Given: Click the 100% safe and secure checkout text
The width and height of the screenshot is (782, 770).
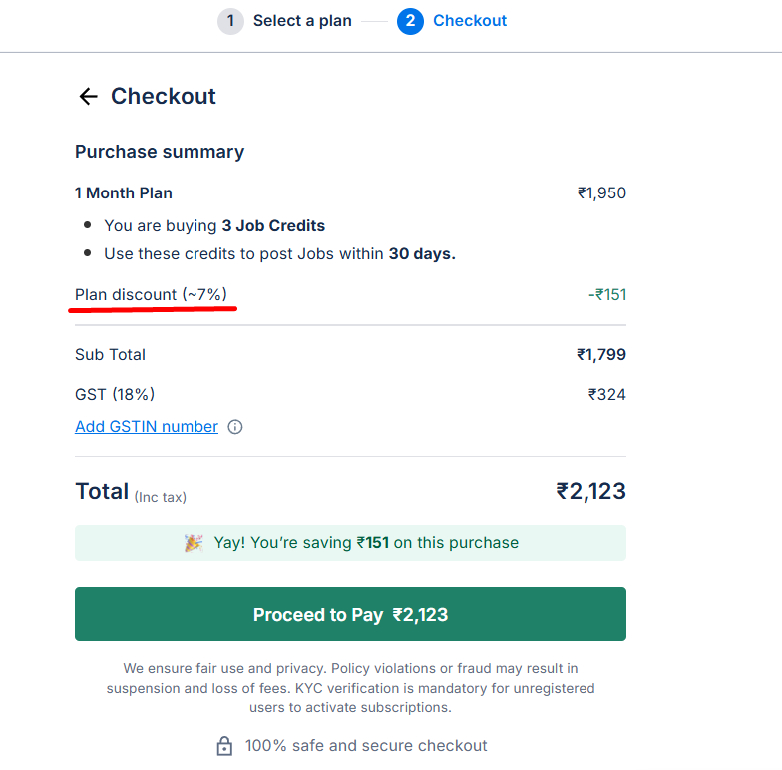Looking at the screenshot, I should (x=366, y=746).
